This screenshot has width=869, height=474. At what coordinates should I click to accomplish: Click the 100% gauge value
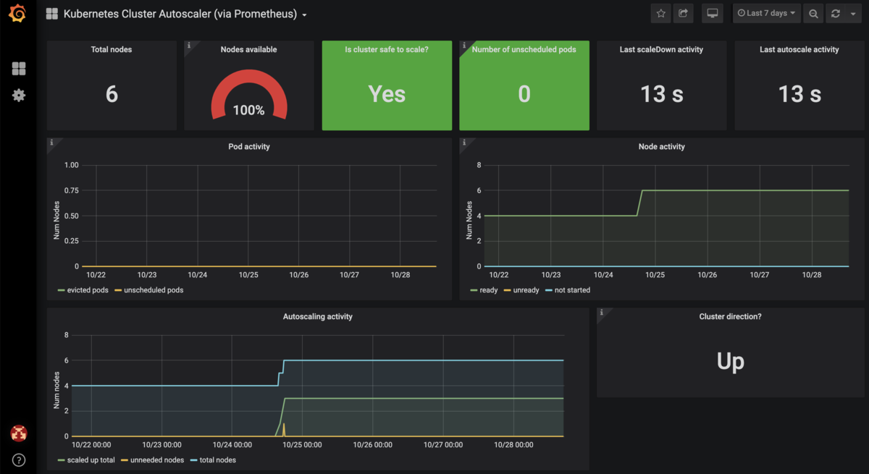click(249, 111)
